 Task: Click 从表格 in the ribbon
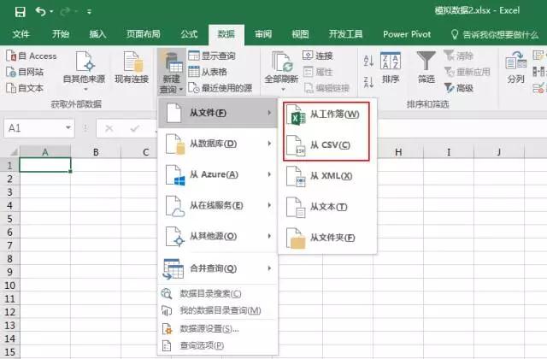pyautogui.click(x=208, y=72)
